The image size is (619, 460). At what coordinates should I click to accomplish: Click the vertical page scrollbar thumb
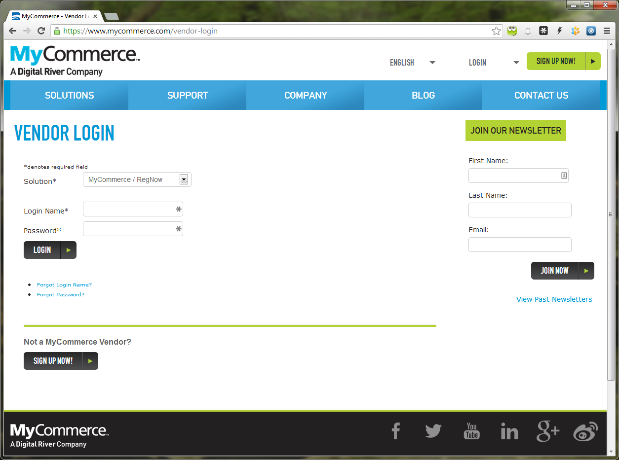611,214
